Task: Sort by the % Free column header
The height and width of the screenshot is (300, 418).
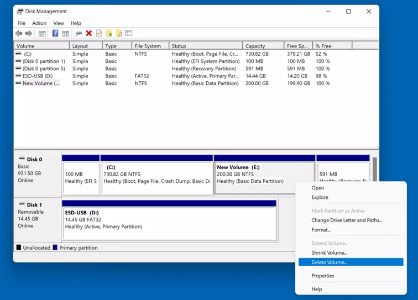Action: (332, 46)
